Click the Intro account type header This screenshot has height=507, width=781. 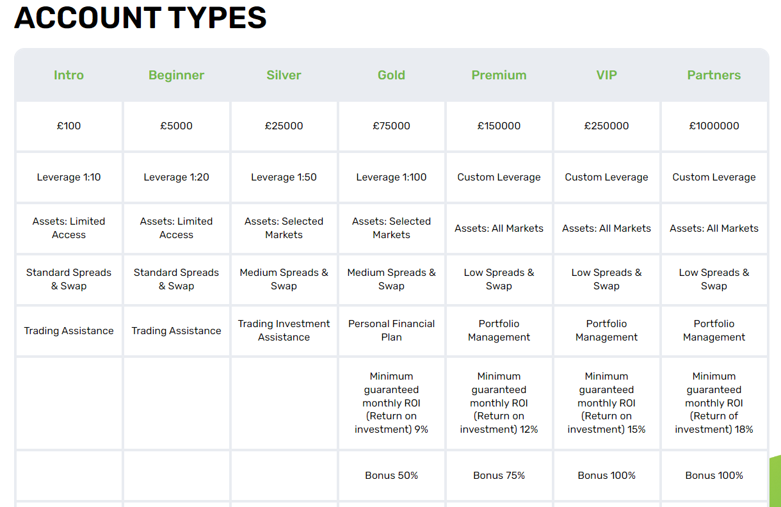[x=68, y=75]
